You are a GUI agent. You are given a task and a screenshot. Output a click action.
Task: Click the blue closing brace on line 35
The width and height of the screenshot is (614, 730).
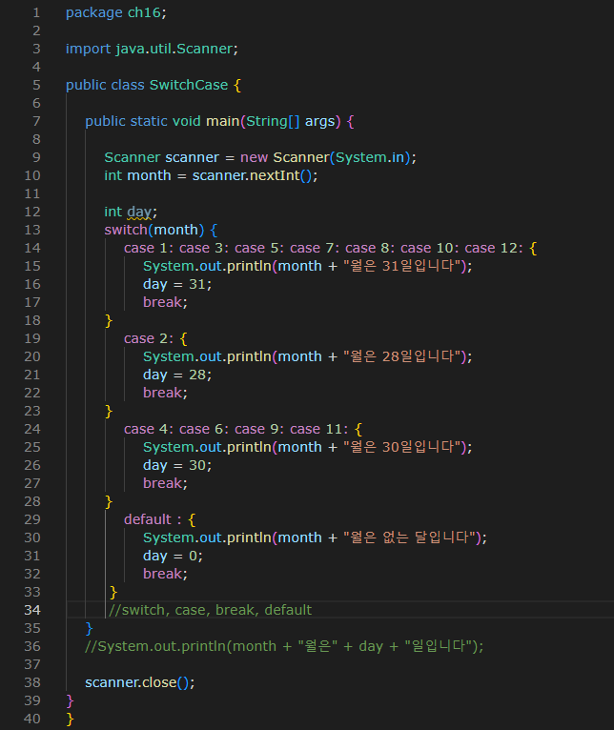coord(89,628)
